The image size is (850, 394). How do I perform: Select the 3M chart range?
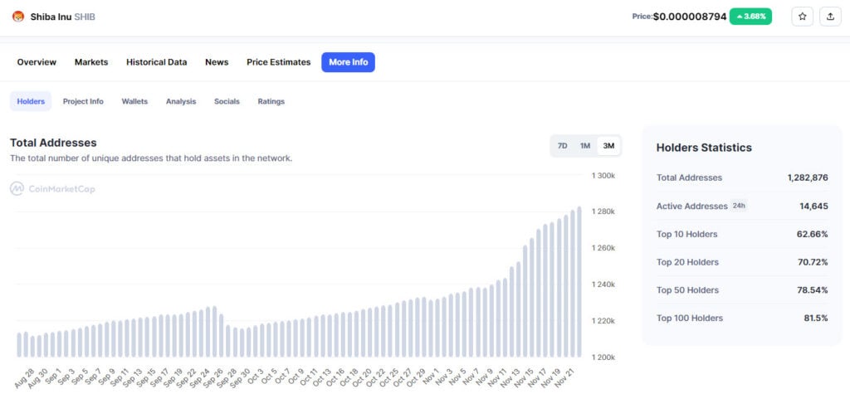point(608,146)
